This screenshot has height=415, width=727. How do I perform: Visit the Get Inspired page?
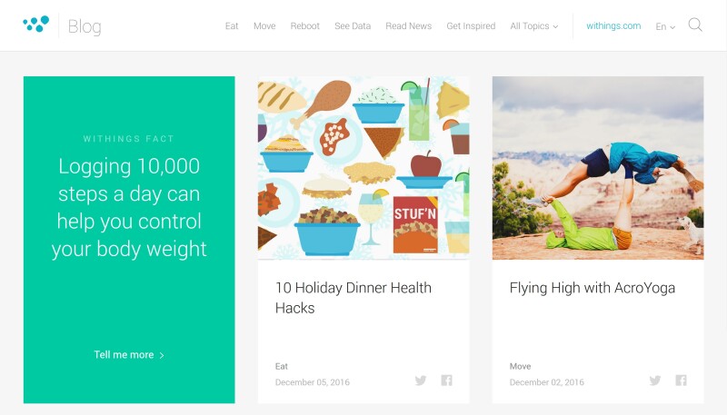471,26
